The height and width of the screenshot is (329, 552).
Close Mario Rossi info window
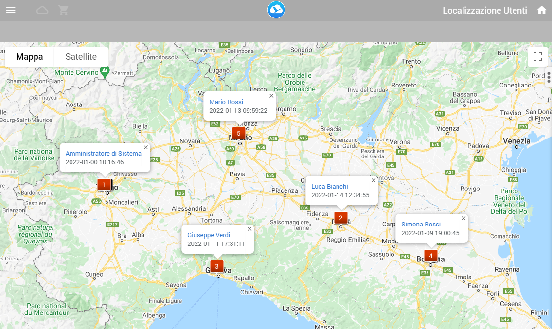[271, 96]
